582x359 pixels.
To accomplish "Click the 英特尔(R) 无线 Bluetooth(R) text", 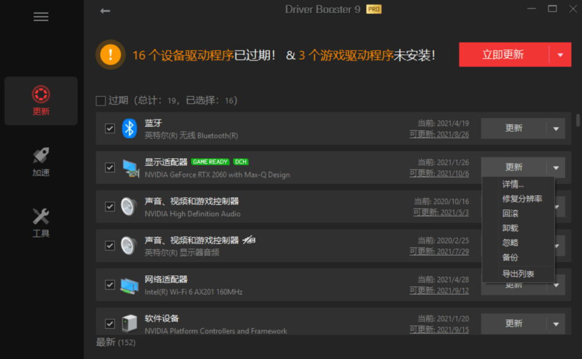I will 191,135.
